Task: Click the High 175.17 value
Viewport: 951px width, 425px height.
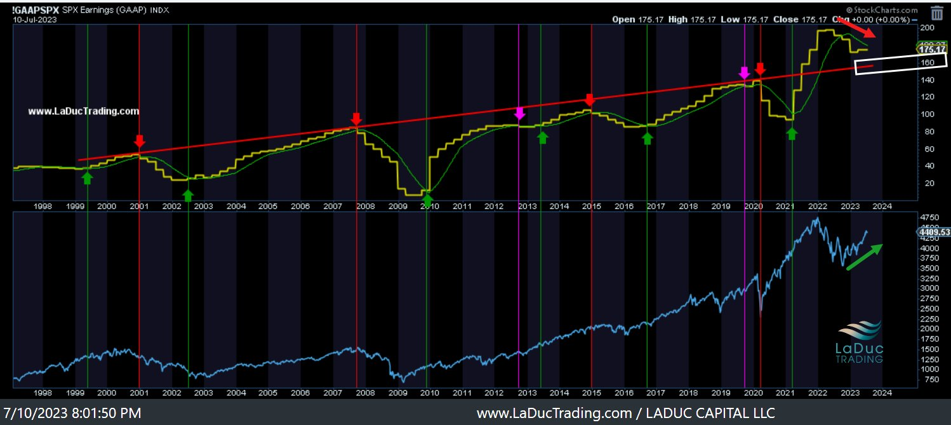Action: click(x=693, y=20)
